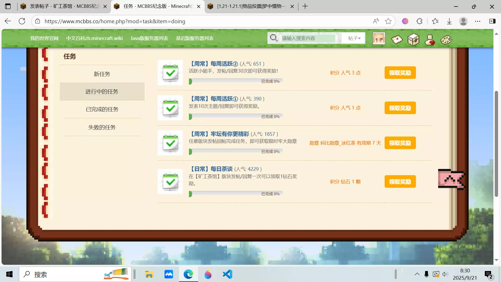Claim reward for 每日茶谈 task
The image size is (501, 282).
[400, 181]
